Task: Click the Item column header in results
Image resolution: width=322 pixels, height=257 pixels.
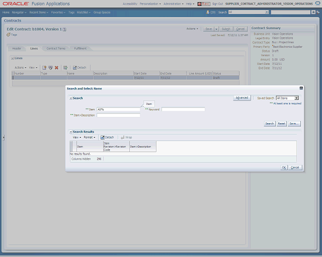Action: point(90,147)
